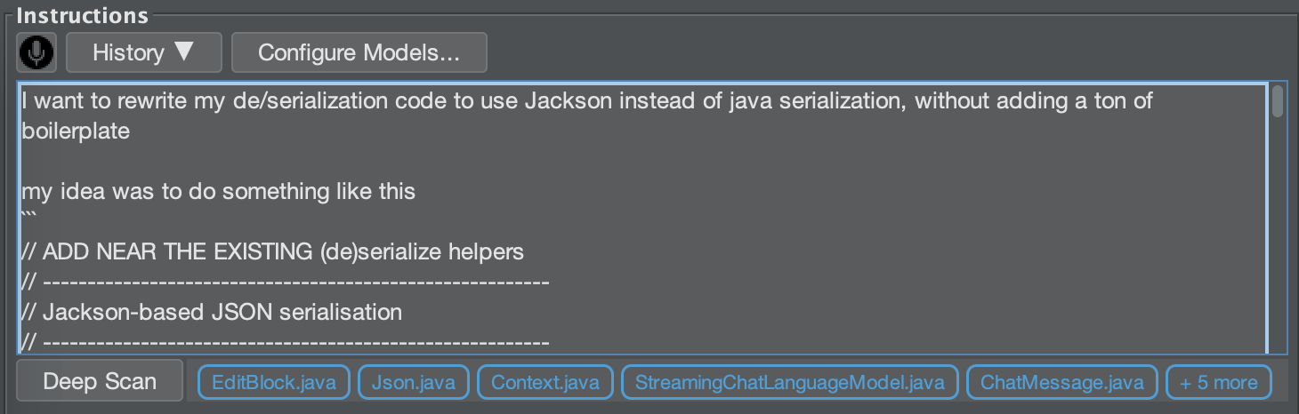Click the word 'Jackson' in the first line
Image resolution: width=1299 pixels, height=414 pixels.
[568, 101]
